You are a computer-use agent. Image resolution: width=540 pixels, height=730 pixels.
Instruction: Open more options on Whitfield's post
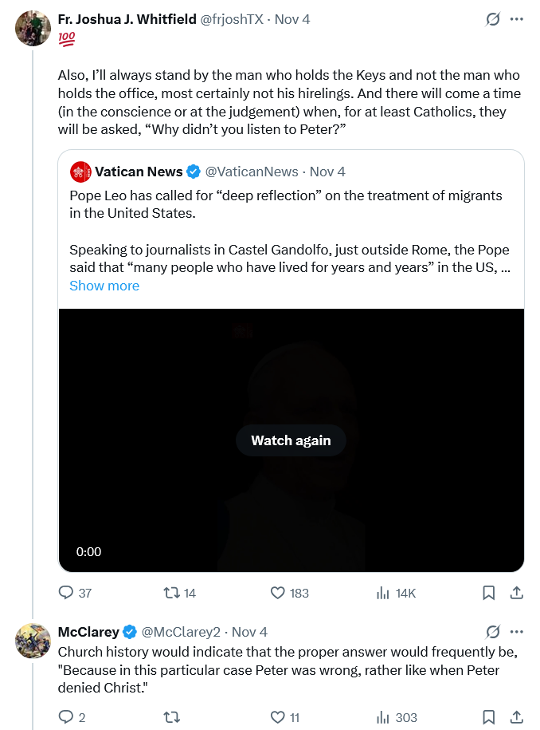[x=517, y=19]
